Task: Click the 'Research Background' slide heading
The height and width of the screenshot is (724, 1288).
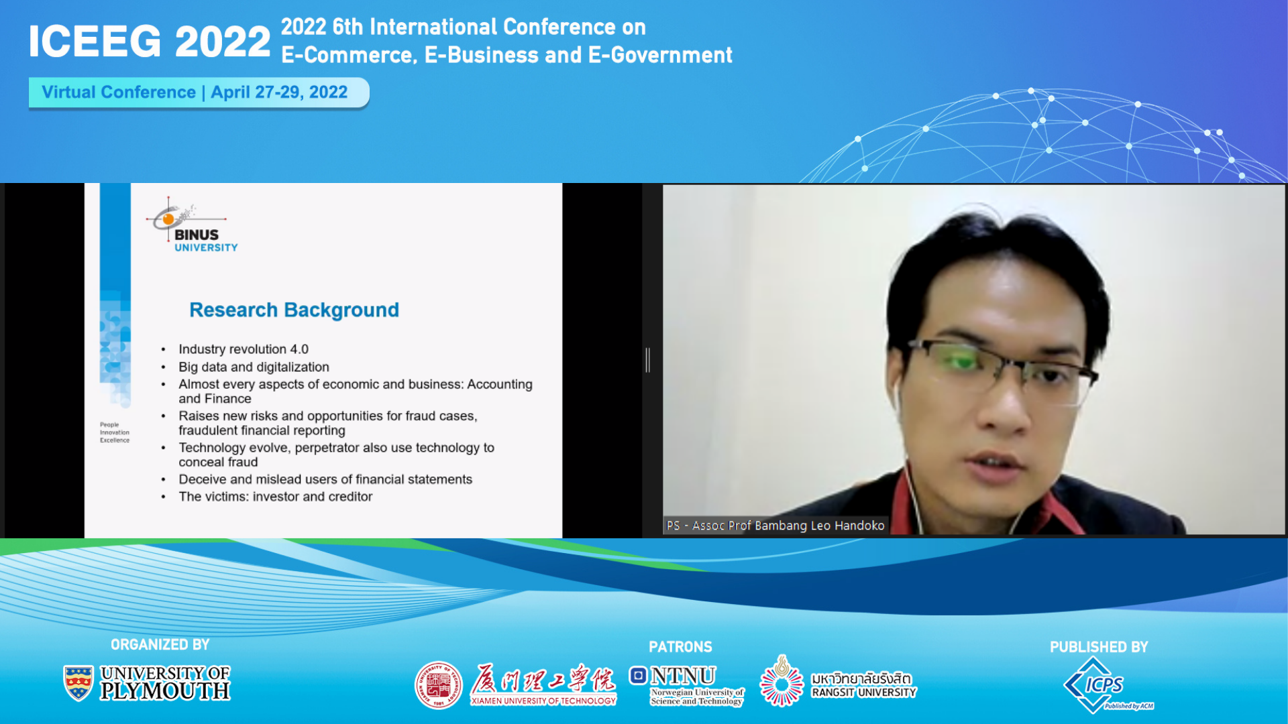Action: [294, 310]
